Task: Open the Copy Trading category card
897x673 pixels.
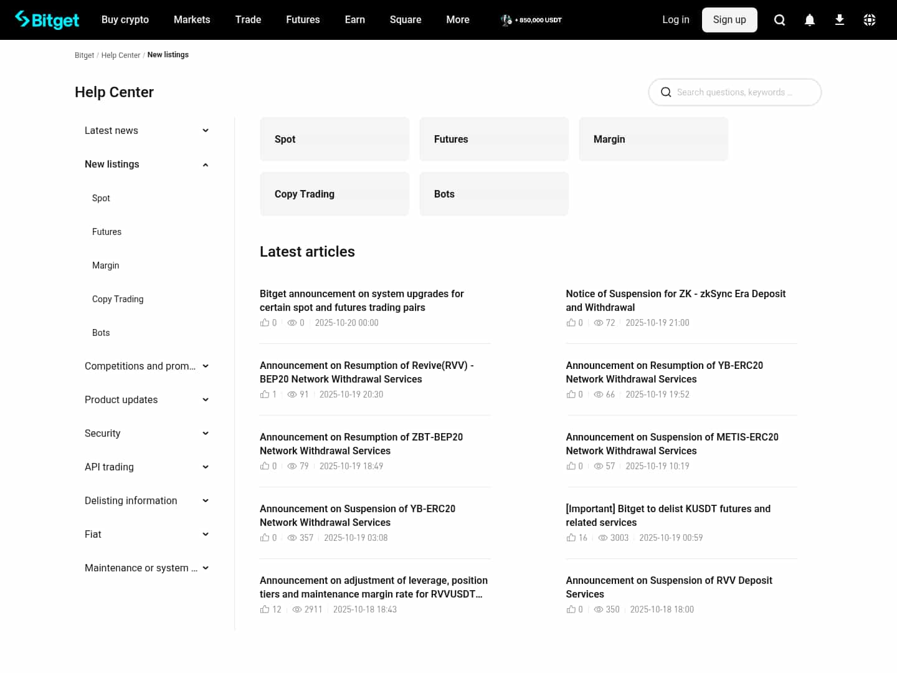Action: tap(335, 194)
